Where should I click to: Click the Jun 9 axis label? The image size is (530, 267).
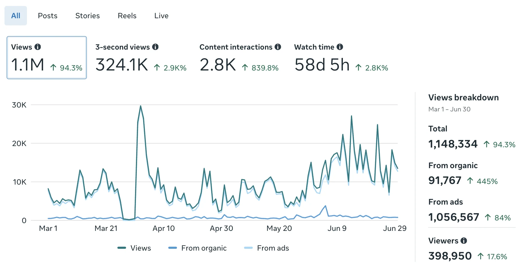337,228
